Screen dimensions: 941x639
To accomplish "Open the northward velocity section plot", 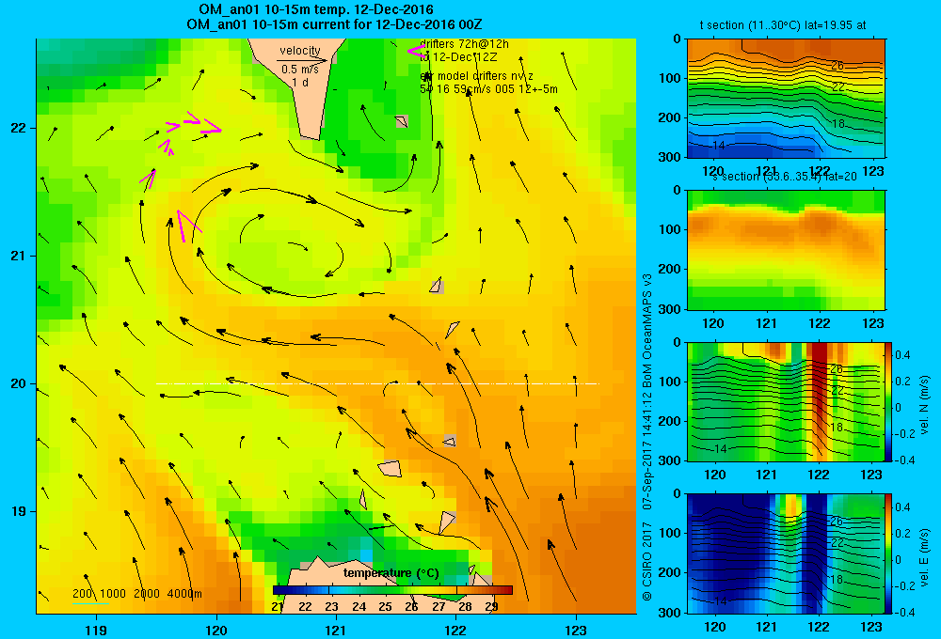I will pyautogui.click(x=786, y=401).
